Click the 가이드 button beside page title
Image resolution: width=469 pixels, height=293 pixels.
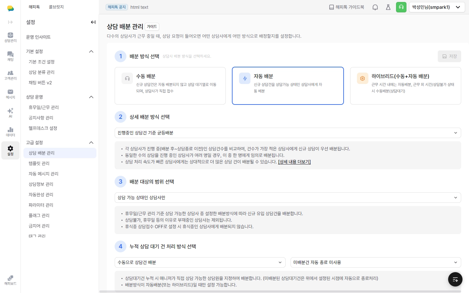pyautogui.click(x=152, y=27)
